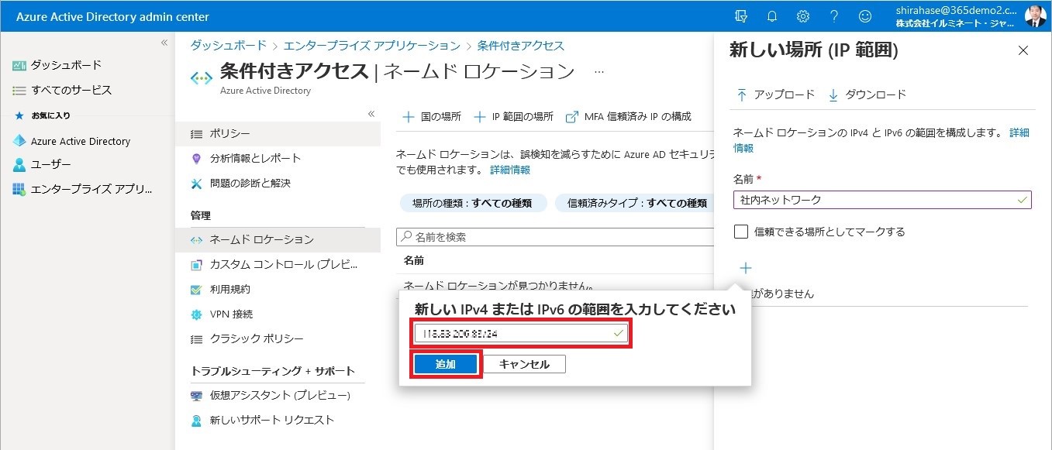The image size is (1052, 450).
Task: Open portal settings gear
Action: tap(803, 16)
